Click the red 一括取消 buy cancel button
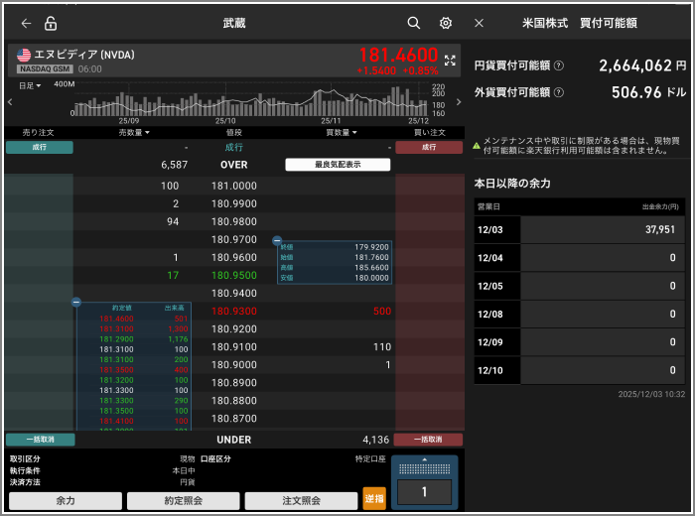This screenshot has width=695, height=516. 428,440
